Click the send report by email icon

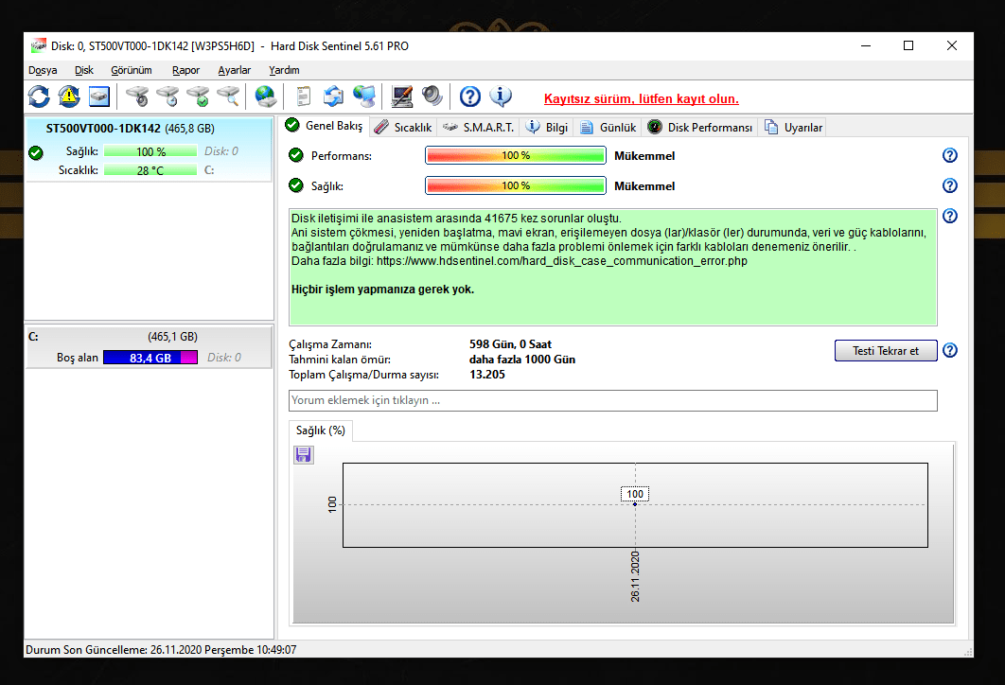[x=333, y=97]
